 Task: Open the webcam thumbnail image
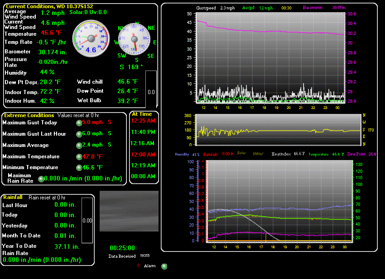click(x=129, y=211)
